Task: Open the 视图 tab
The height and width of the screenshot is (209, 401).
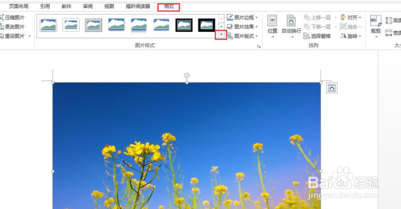Action: (109, 6)
